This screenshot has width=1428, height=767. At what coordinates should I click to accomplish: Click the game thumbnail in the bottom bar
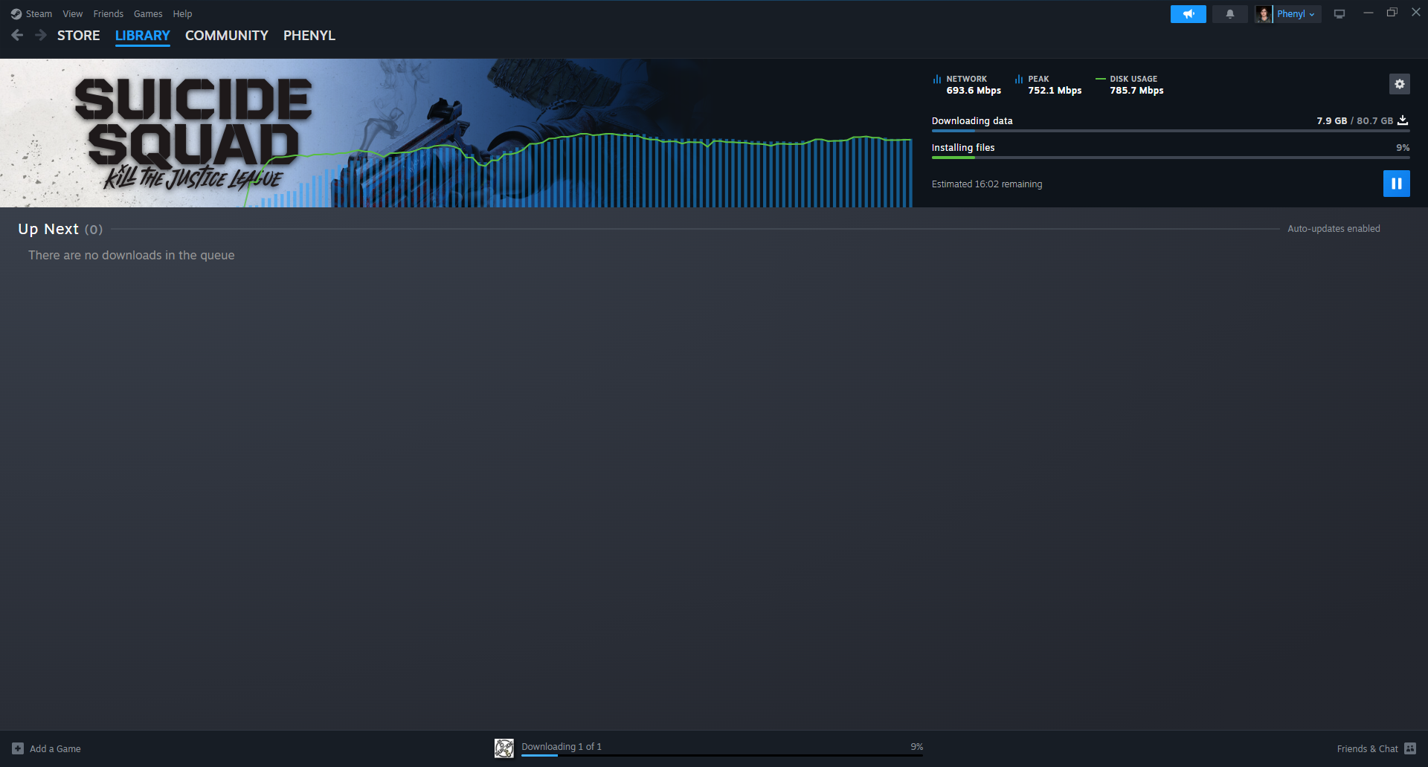[x=504, y=748]
